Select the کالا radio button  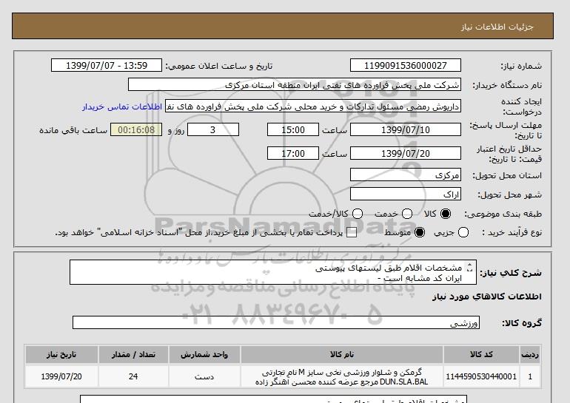coord(446,214)
